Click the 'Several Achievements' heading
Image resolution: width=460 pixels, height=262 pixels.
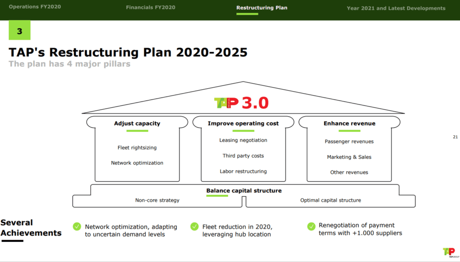[x=31, y=228]
